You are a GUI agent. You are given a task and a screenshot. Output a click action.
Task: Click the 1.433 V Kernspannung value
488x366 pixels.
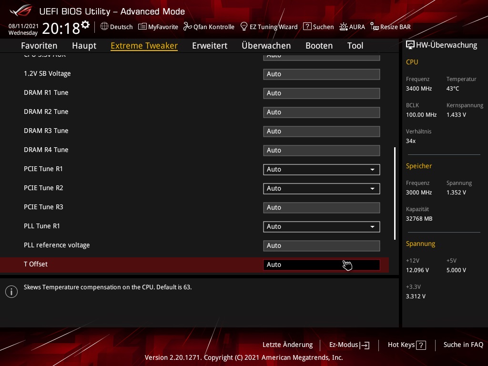(456, 115)
